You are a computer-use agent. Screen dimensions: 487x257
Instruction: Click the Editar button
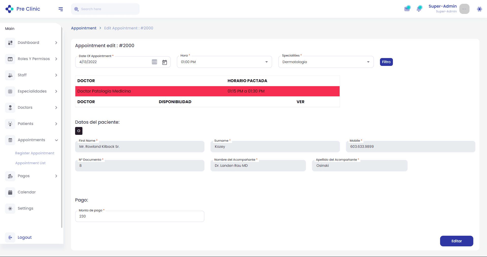pyautogui.click(x=456, y=241)
